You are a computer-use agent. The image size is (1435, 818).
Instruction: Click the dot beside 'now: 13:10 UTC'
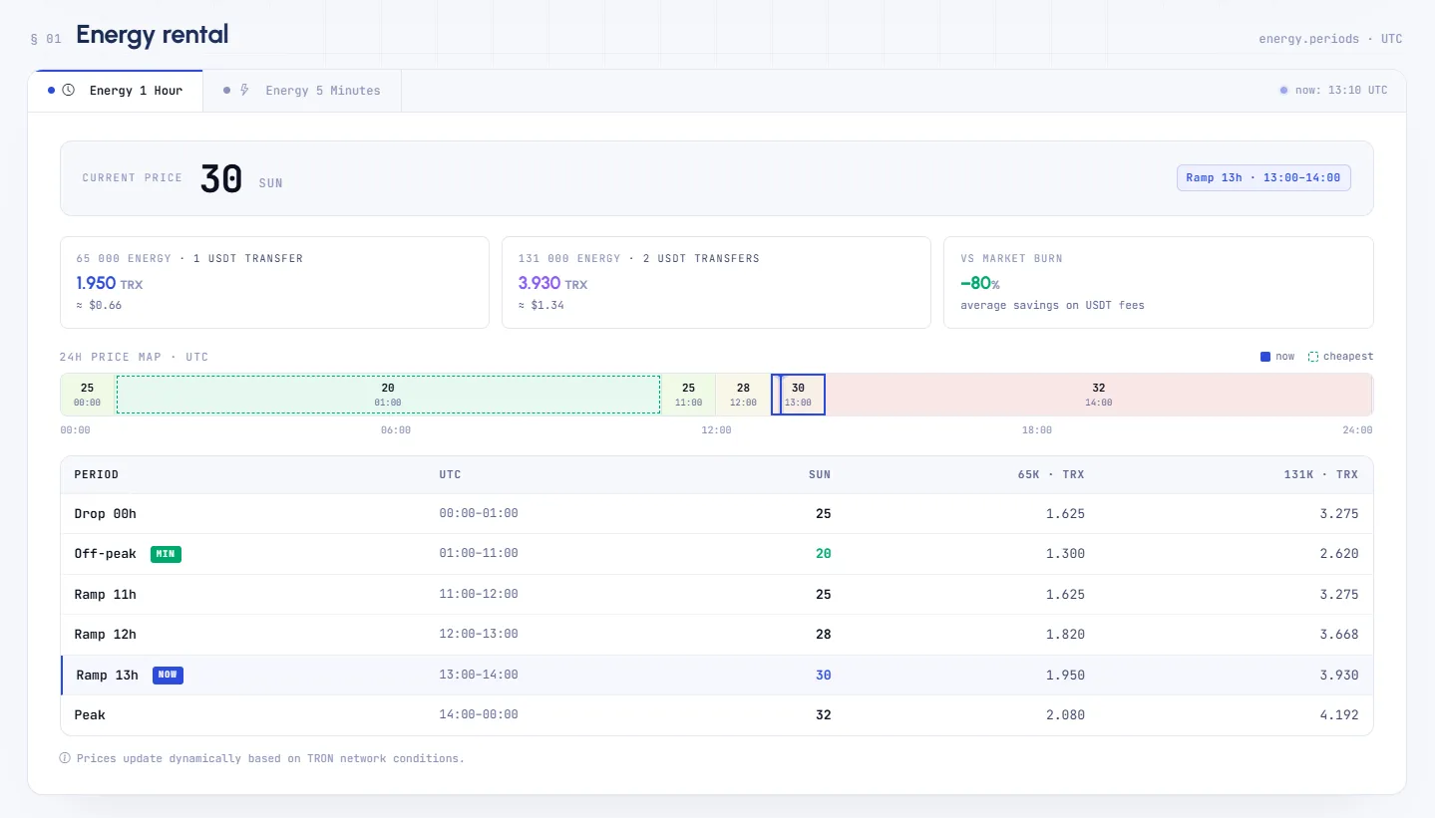(1283, 91)
